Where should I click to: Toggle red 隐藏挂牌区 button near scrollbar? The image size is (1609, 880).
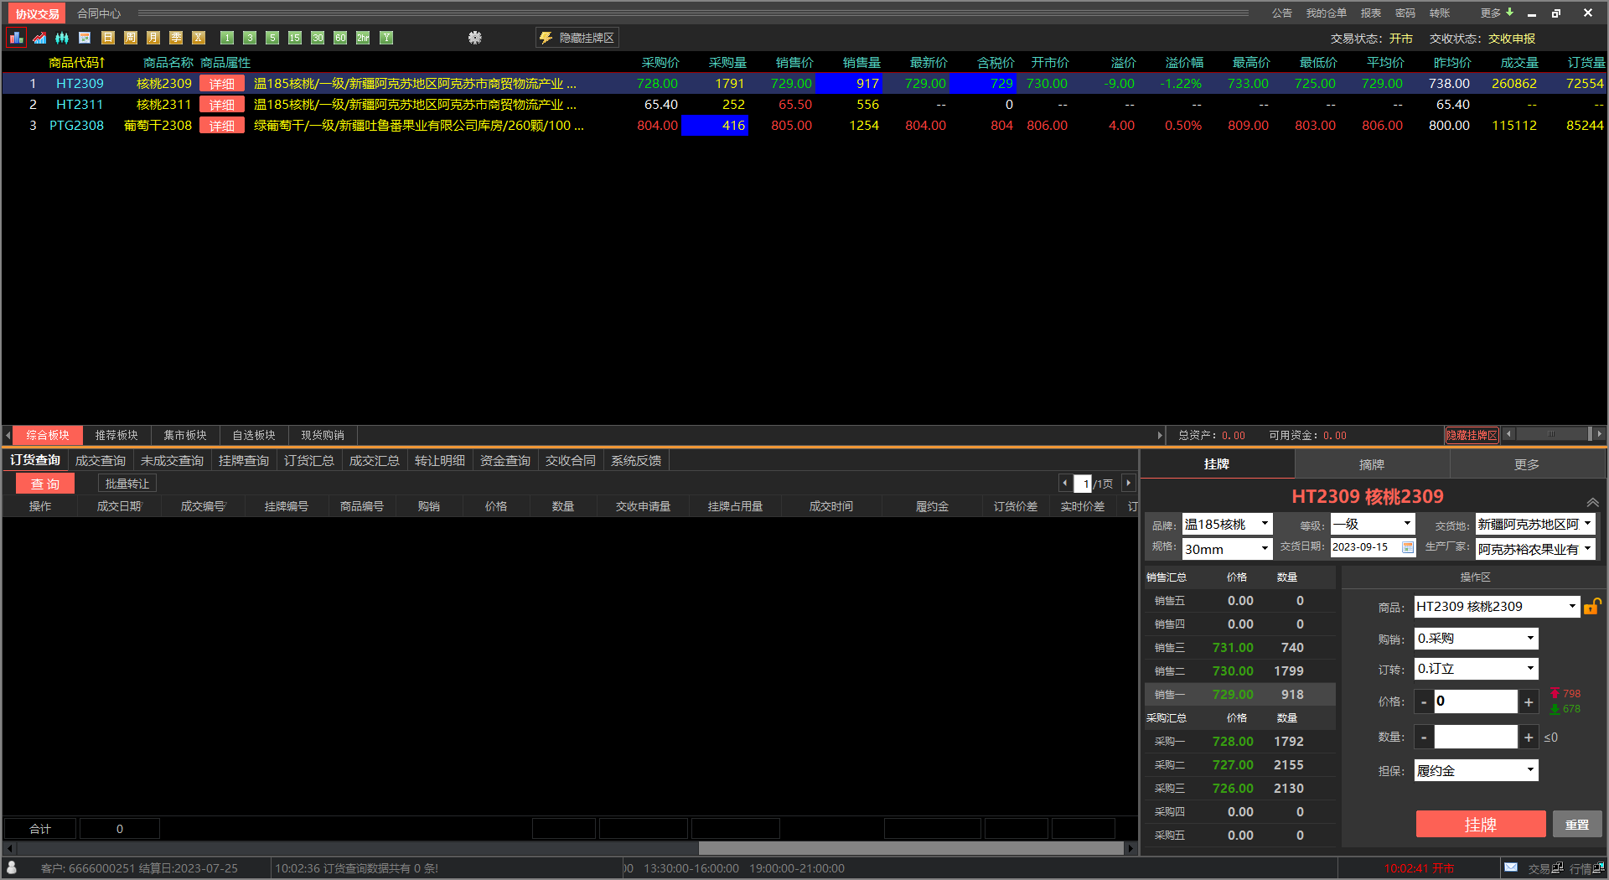pyautogui.click(x=1472, y=435)
